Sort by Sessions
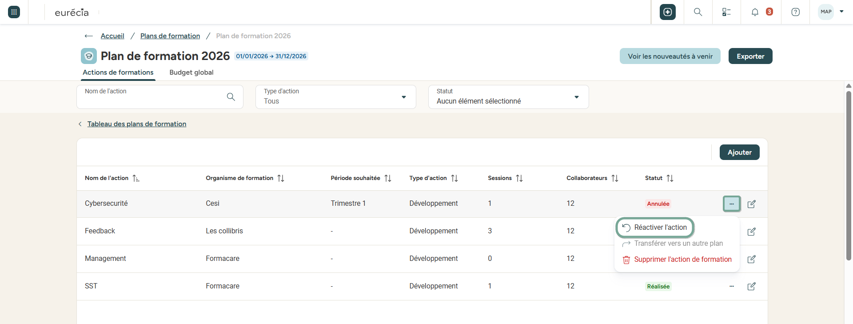 (x=519, y=178)
